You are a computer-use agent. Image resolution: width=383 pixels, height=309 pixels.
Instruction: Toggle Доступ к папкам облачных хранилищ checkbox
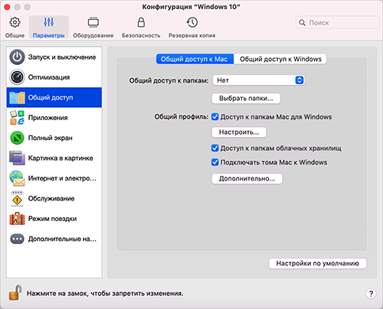215,148
